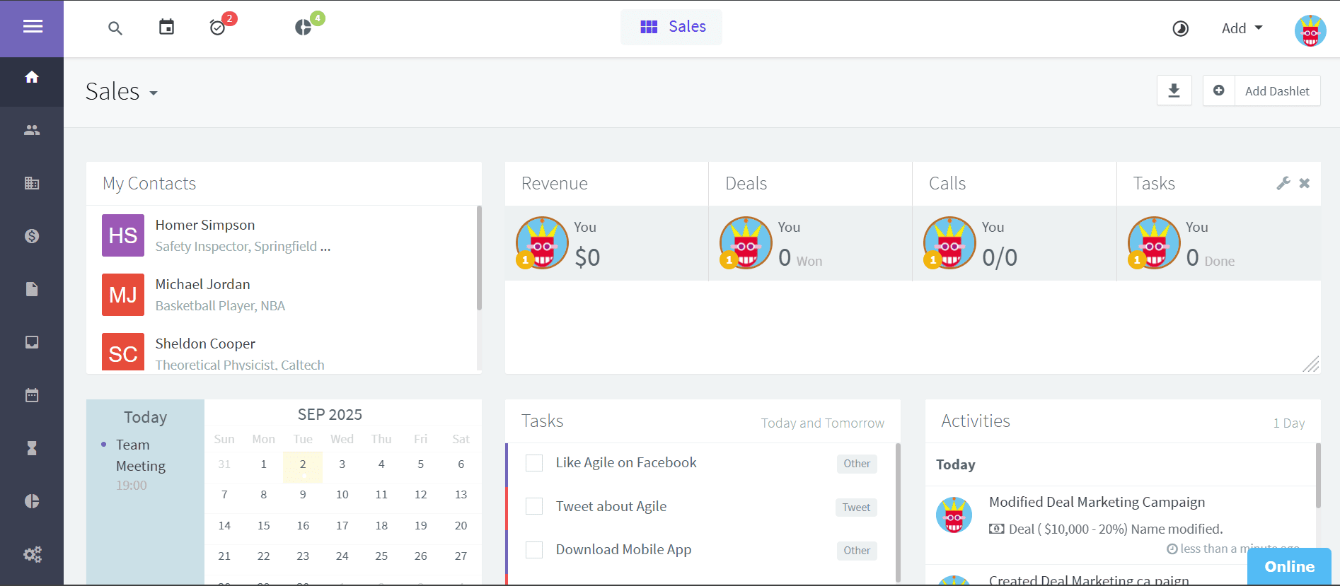Go to Home in the left sidebar
This screenshot has height=586, width=1340.
[x=32, y=77]
